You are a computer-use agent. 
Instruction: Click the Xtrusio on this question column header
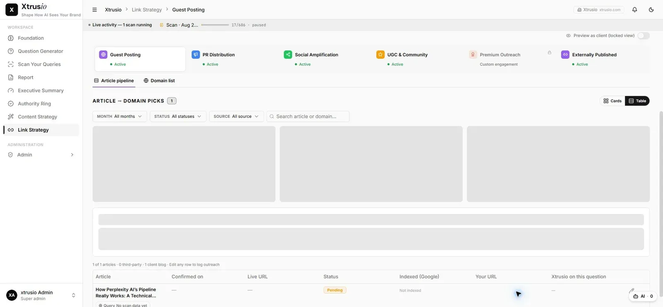click(579, 277)
